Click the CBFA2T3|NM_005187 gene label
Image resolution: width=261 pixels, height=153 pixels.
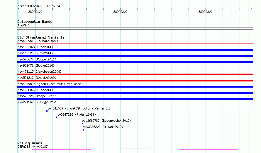tap(33, 147)
